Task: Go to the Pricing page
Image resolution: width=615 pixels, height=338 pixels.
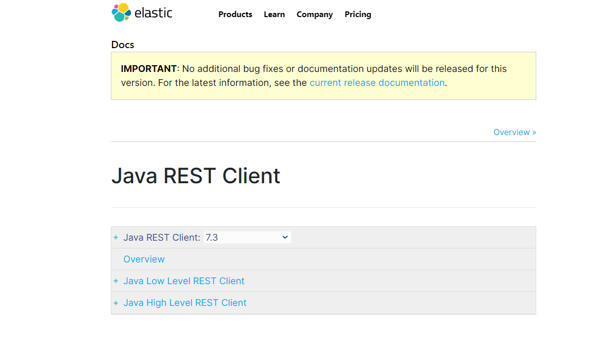Action: pyautogui.click(x=357, y=14)
